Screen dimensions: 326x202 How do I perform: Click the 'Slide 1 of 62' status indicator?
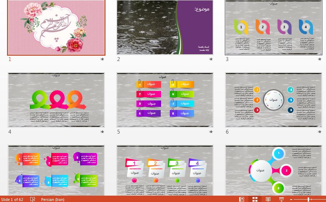point(12,199)
